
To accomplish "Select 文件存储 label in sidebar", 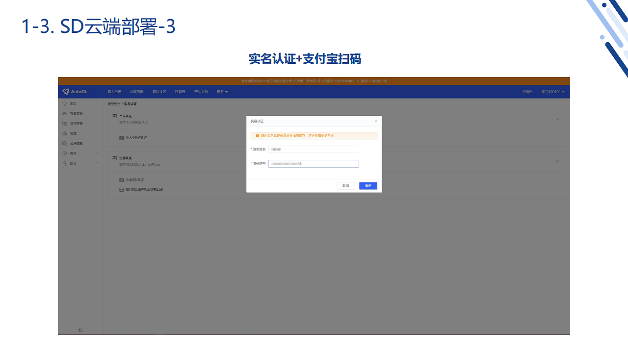I will coord(77,124).
